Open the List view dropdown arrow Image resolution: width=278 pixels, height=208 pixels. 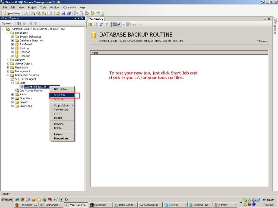click(x=123, y=24)
